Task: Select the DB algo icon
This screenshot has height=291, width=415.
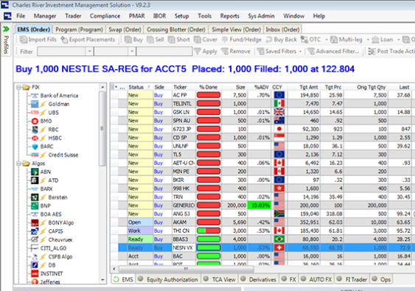Action: (x=35, y=265)
